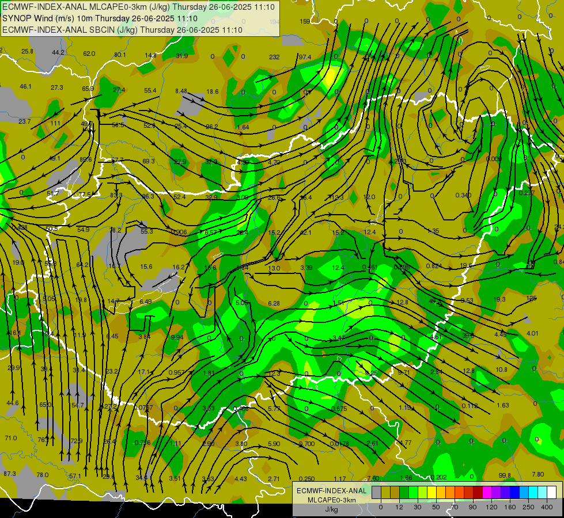Select map value 99.8

pos(505,475)
